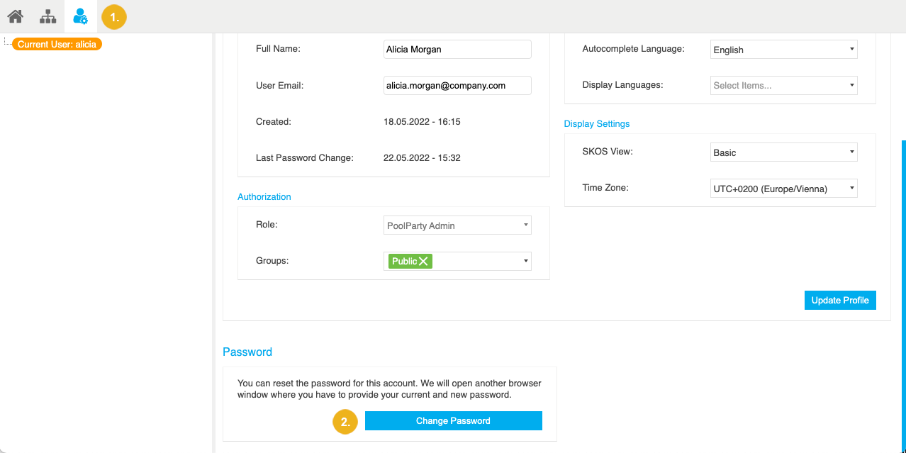Select the User Email input field

(x=457, y=85)
